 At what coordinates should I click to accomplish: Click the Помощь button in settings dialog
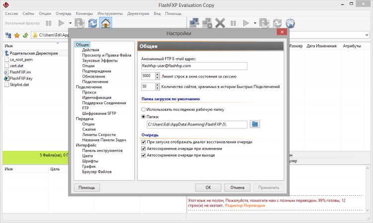[87, 188]
